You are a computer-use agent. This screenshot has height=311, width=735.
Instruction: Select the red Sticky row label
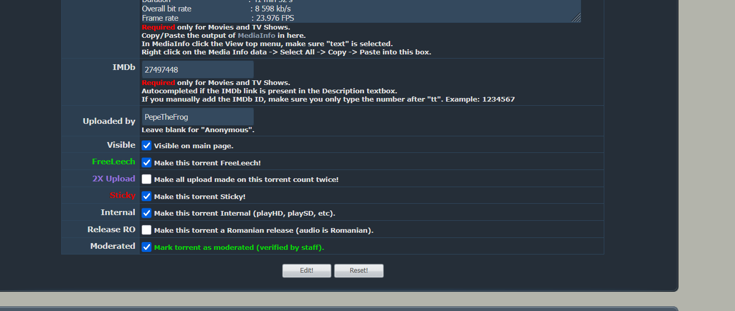(122, 195)
